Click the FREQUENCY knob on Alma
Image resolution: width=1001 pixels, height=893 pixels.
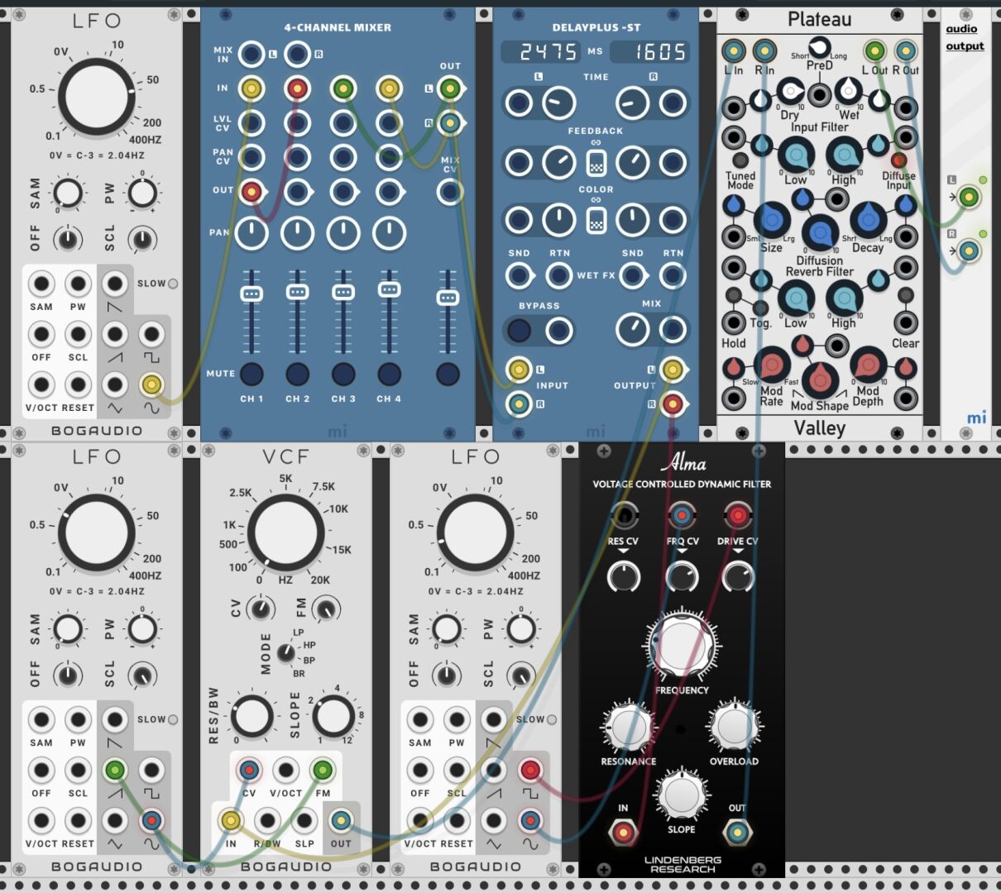pos(682,647)
